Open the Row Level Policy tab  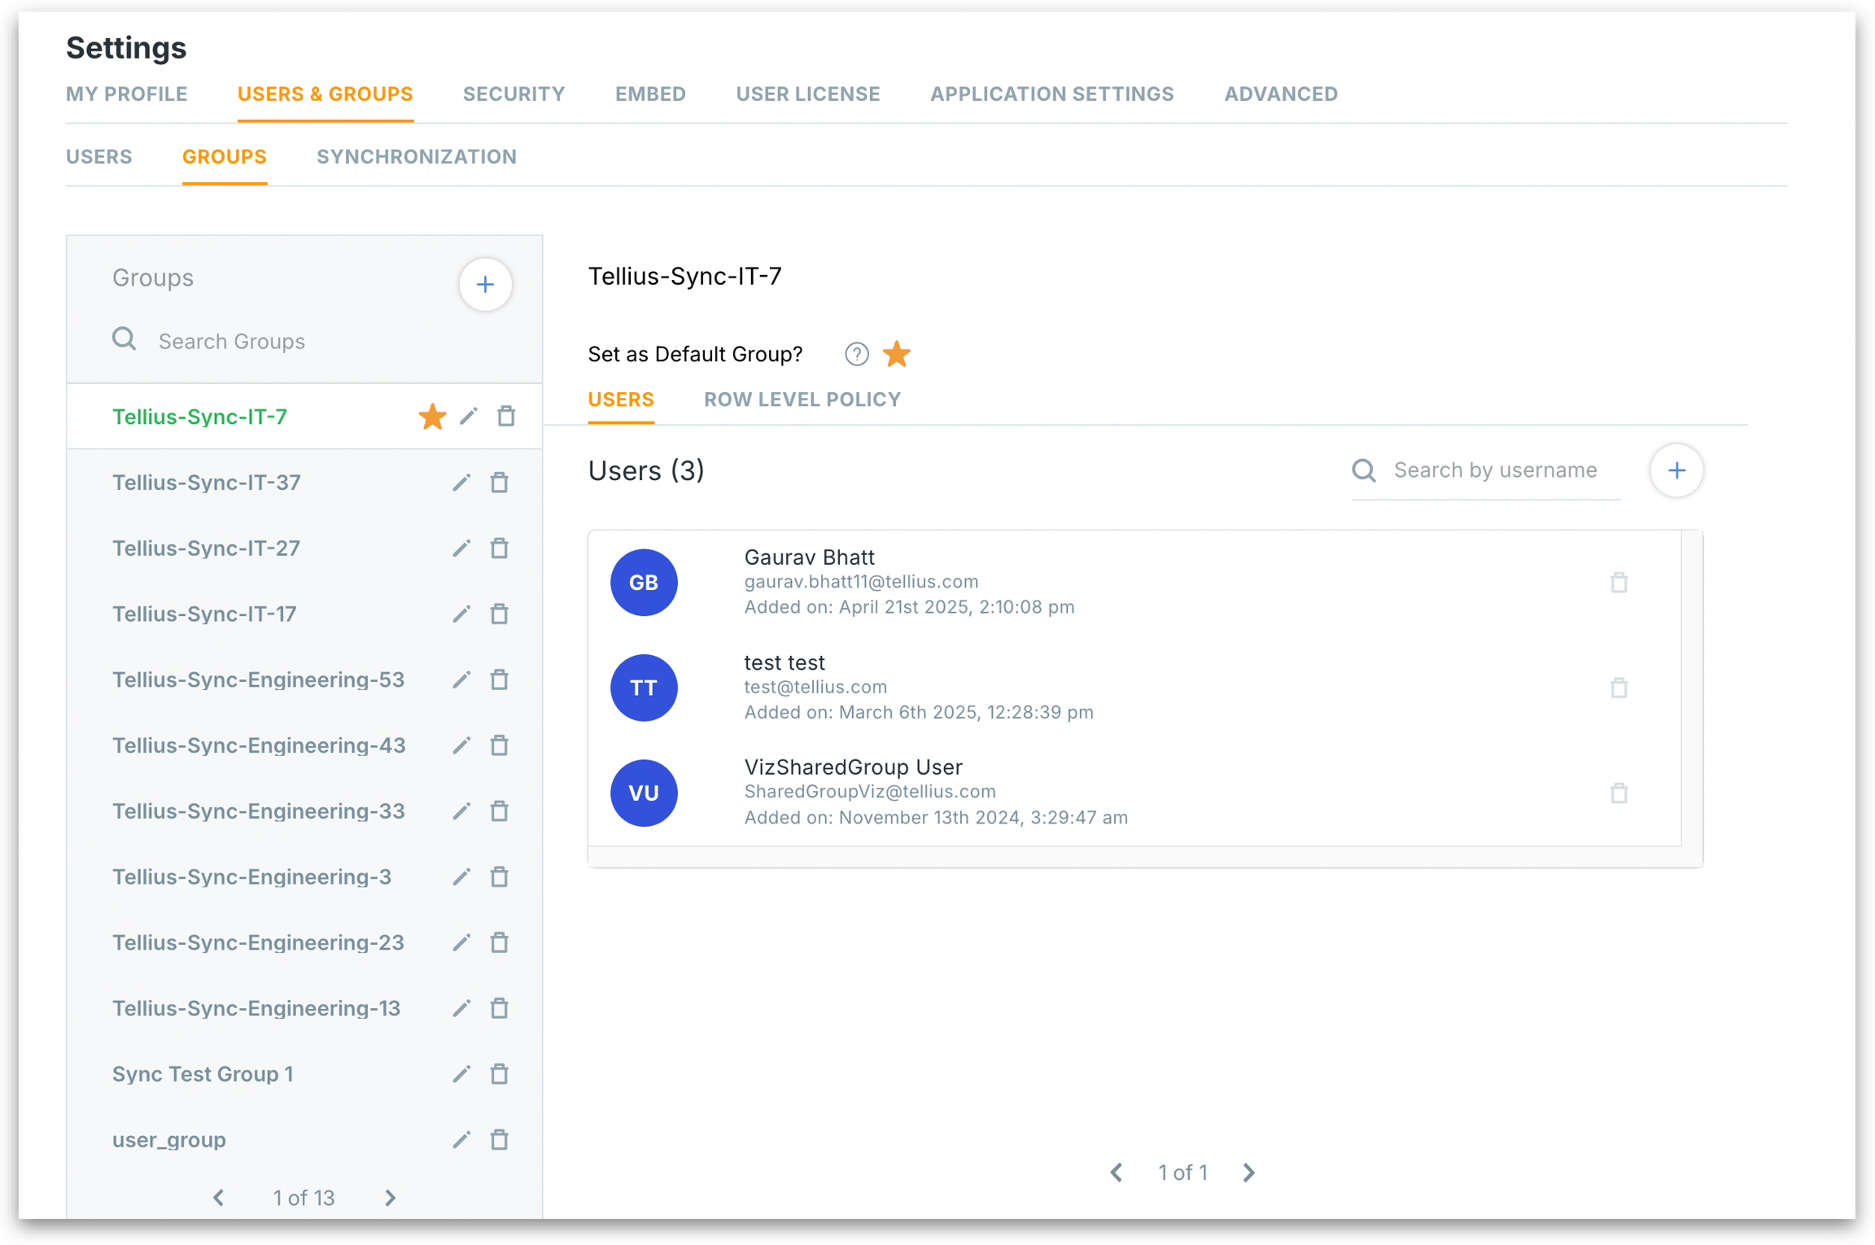802,400
